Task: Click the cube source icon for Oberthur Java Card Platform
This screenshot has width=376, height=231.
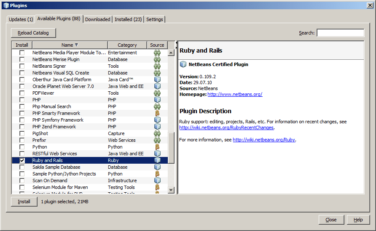Action: tap(157, 80)
